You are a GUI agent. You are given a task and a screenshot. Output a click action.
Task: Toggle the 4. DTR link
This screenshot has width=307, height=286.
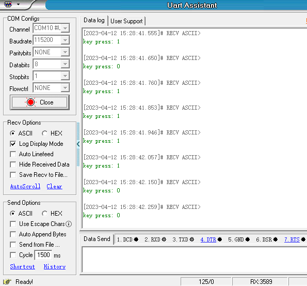click(x=208, y=239)
